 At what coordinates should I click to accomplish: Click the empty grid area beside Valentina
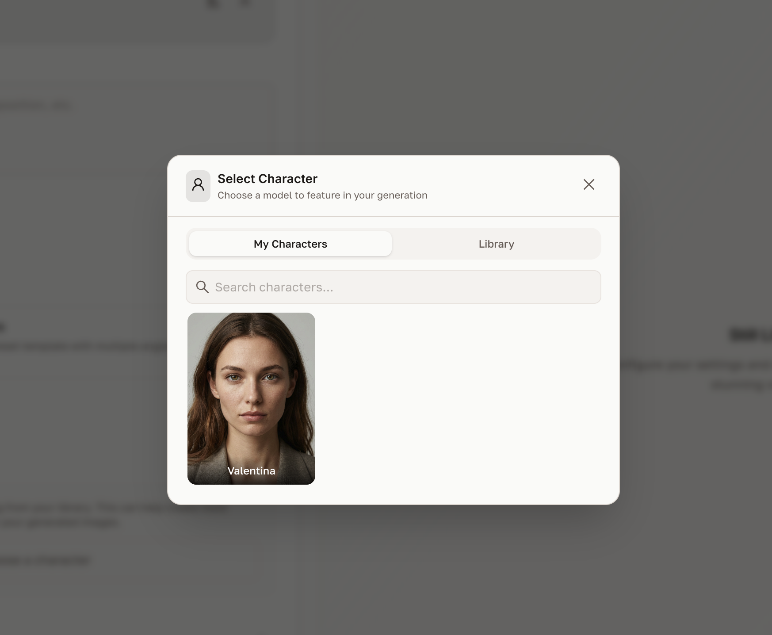[455, 398]
